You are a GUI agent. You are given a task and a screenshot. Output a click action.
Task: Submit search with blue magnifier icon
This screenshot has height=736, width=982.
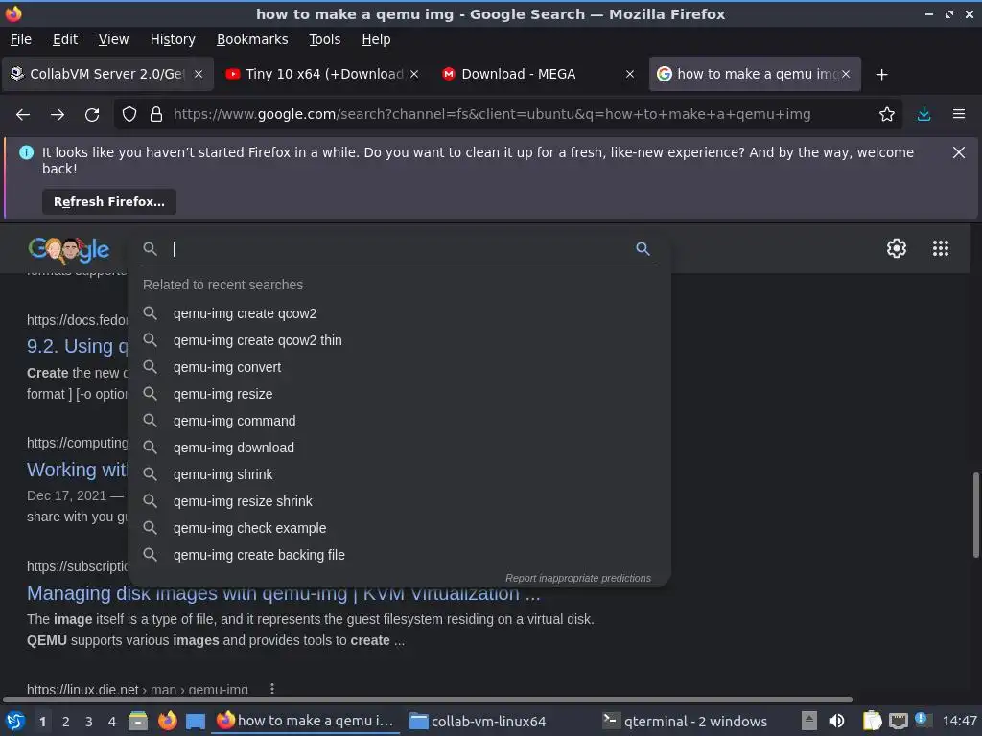643,248
